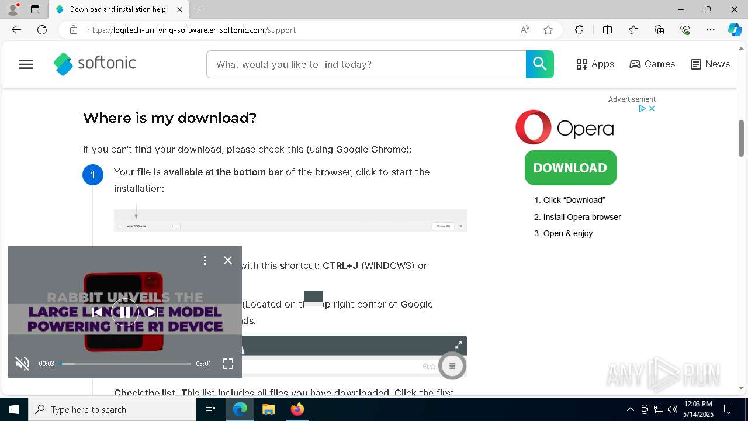Open the Games section
748x421 pixels.
pyautogui.click(x=652, y=64)
